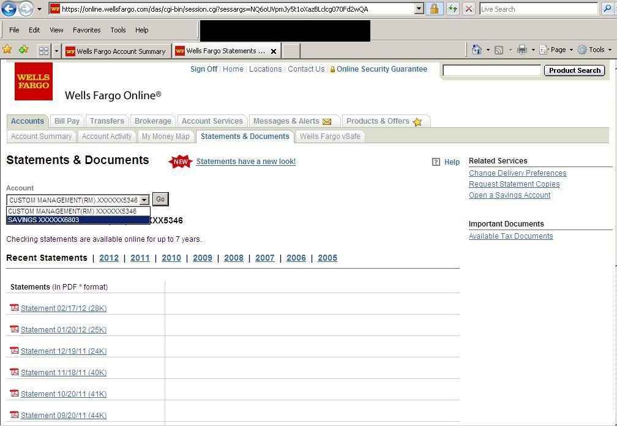This screenshot has width=617, height=426.
Task: Open the tab list dropdown arrow
Action: click(x=56, y=51)
